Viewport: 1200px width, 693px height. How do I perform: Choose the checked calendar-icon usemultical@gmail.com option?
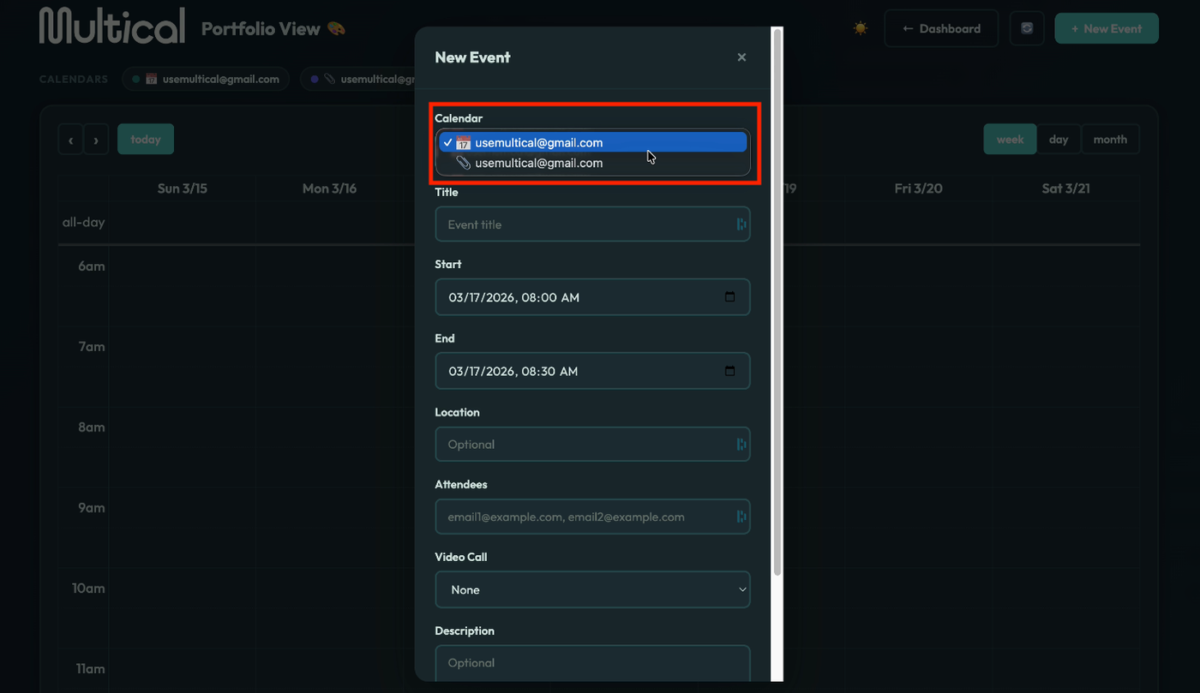point(538,143)
